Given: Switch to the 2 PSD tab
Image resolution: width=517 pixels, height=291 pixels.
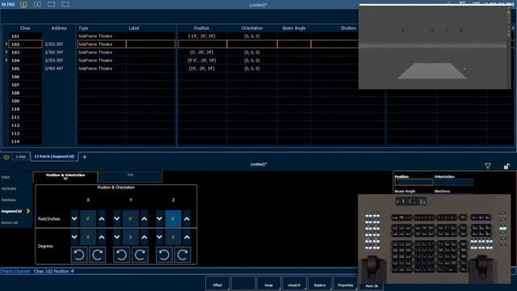Looking at the screenshot, I should (21, 157).
